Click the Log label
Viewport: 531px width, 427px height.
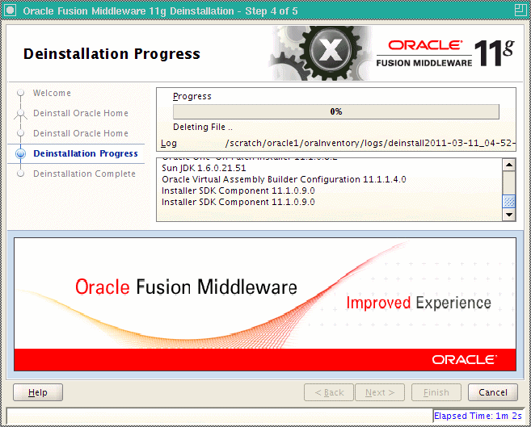[169, 144]
